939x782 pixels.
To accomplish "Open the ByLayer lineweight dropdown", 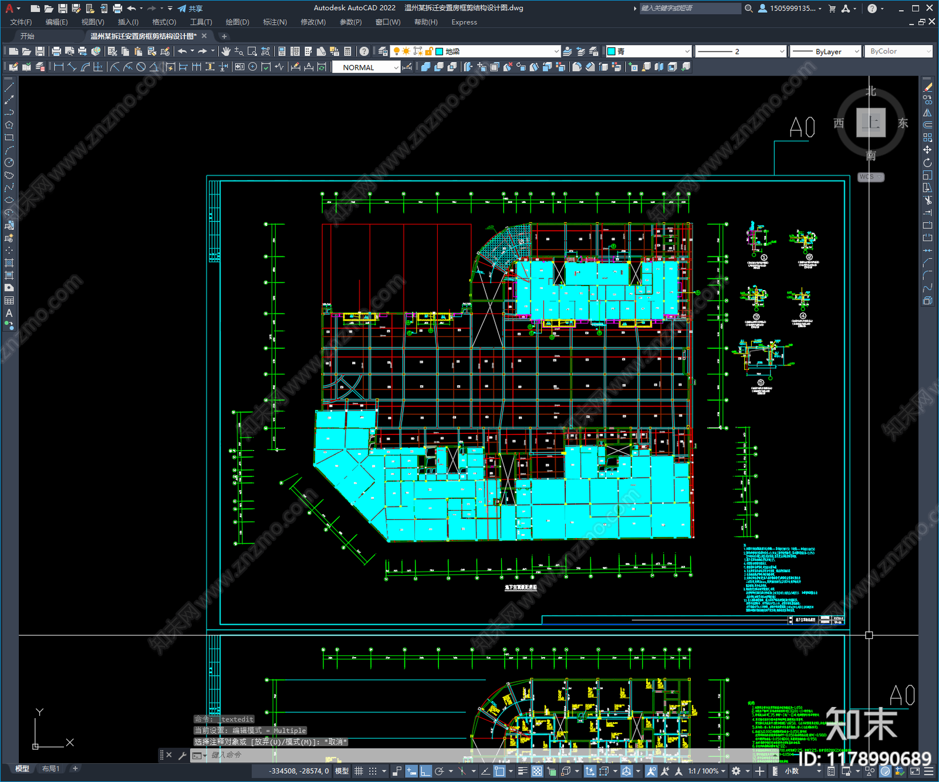I will pyautogui.click(x=856, y=52).
